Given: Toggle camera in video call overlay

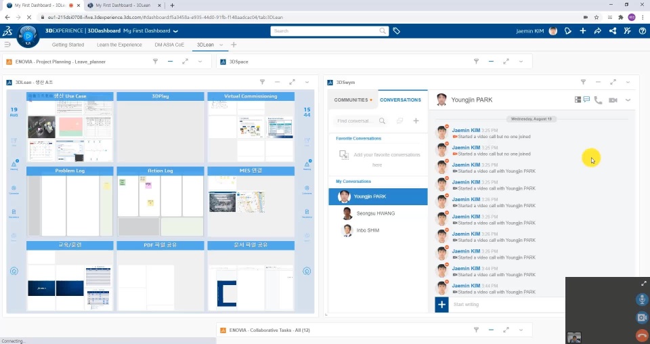Looking at the screenshot, I should pyautogui.click(x=642, y=318).
